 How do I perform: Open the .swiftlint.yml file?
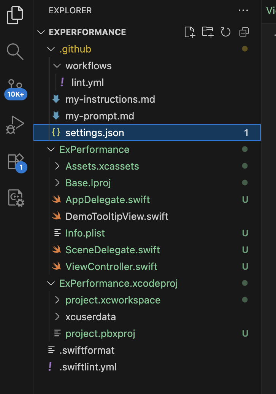click(88, 367)
